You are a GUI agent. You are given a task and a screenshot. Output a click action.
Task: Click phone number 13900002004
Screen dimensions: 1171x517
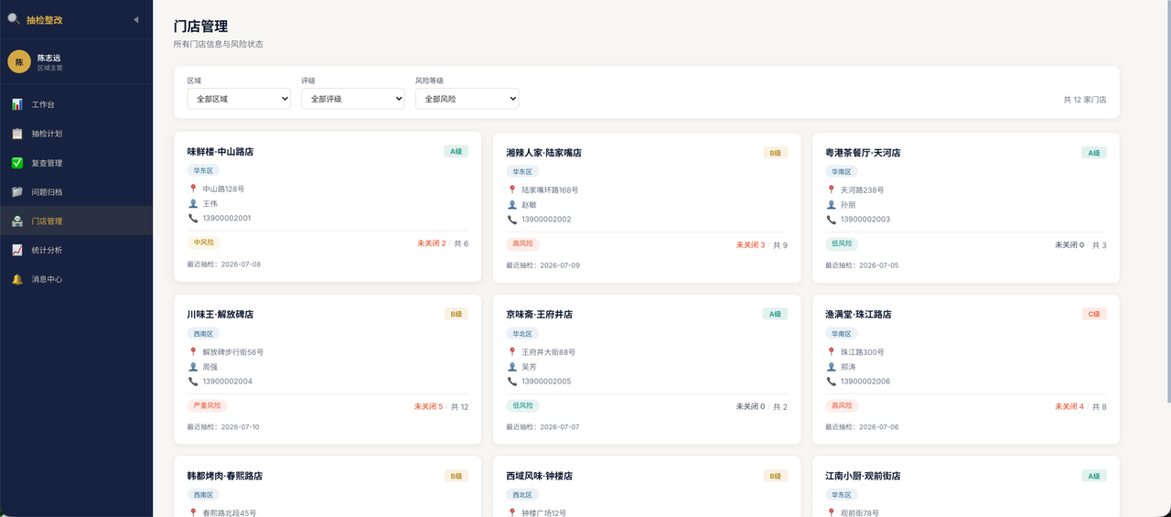click(x=228, y=381)
